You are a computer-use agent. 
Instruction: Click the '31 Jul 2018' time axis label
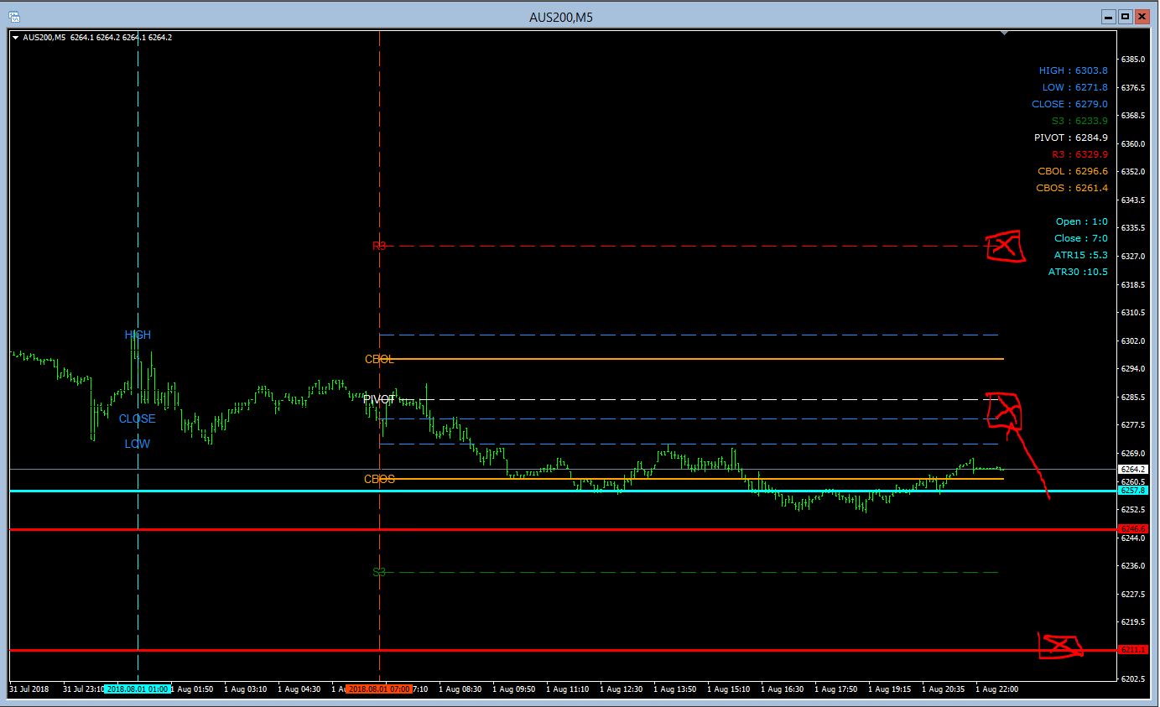tap(29, 689)
